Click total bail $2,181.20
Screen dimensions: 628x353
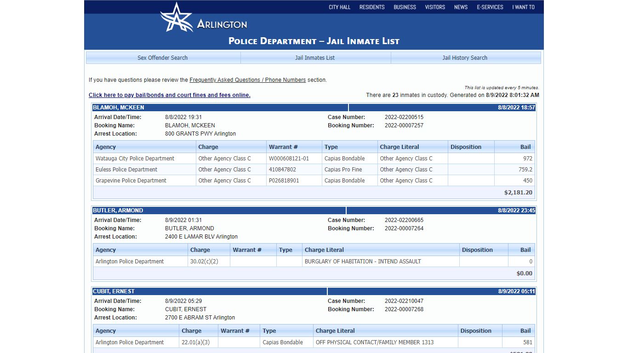(x=518, y=193)
